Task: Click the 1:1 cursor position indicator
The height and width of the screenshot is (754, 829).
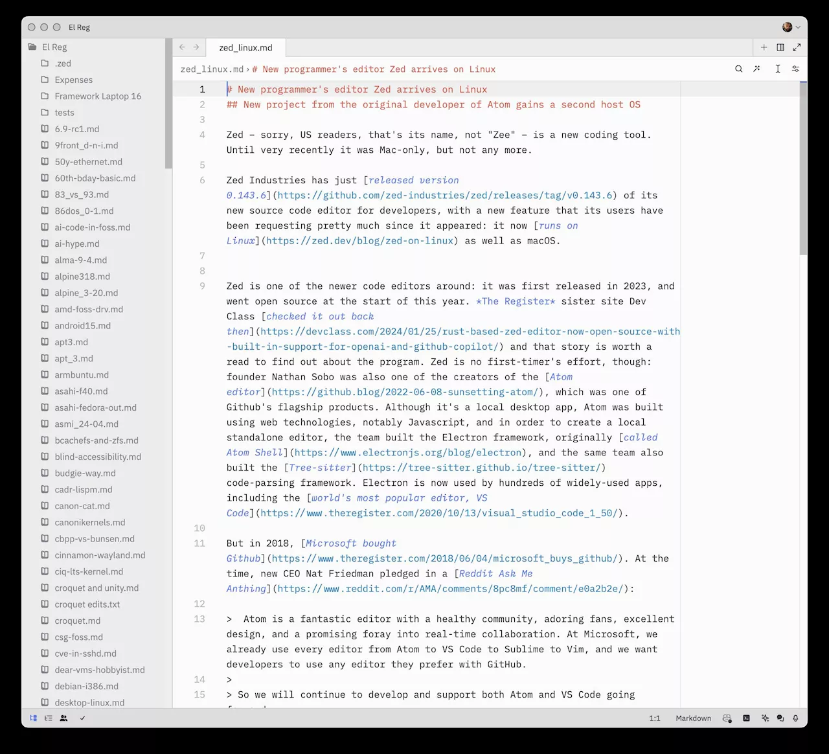Action: tap(655, 718)
